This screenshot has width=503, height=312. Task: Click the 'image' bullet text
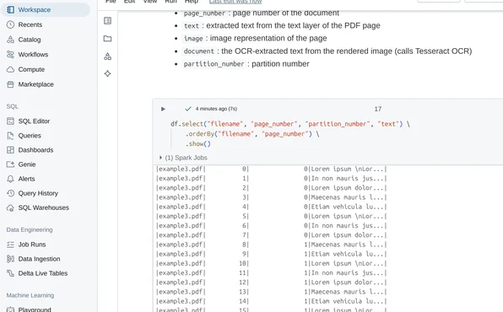255,39
